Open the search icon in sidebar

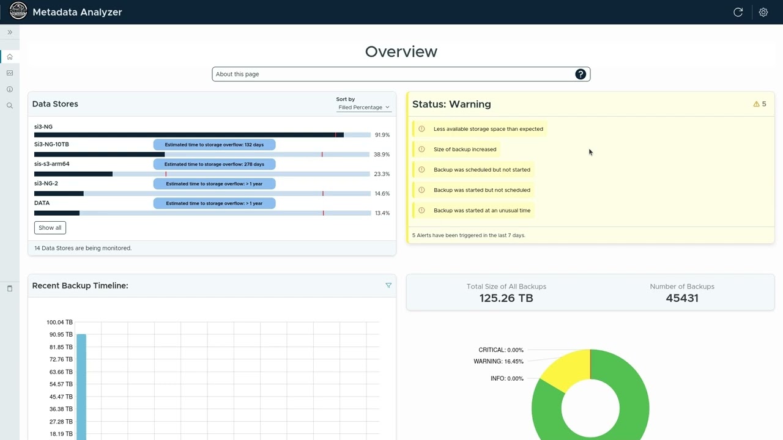coord(10,106)
